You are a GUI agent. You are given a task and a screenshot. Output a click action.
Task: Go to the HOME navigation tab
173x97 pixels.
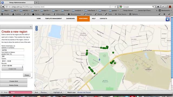[x=39, y=19]
